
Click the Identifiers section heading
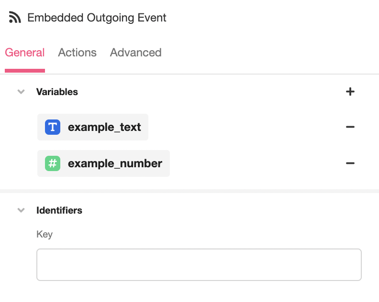point(59,211)
